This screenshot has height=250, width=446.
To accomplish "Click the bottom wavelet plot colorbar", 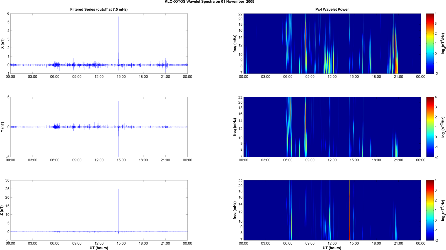I will 430,210.
